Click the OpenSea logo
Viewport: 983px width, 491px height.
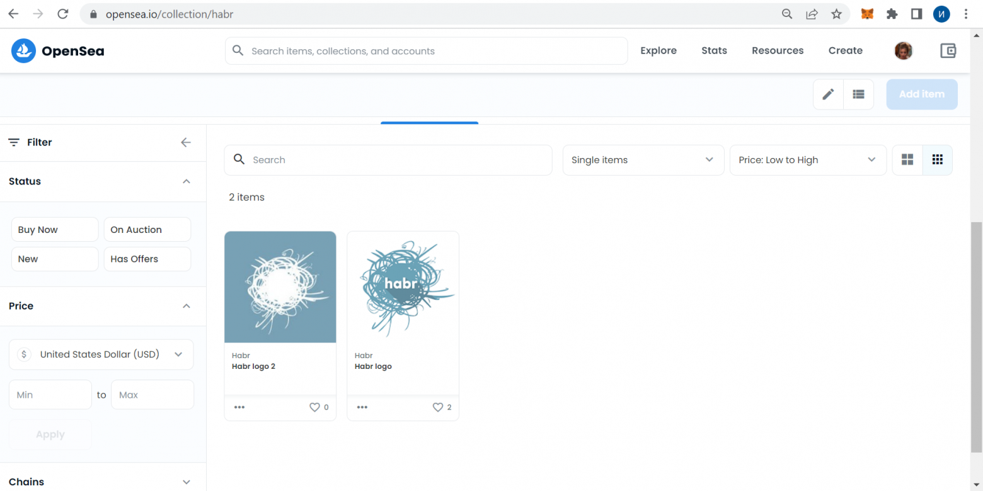57,51
